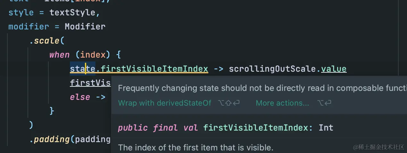Place cursor on the highlighted state variable
This screenshot has width=407, height=153.
point(82,68)
